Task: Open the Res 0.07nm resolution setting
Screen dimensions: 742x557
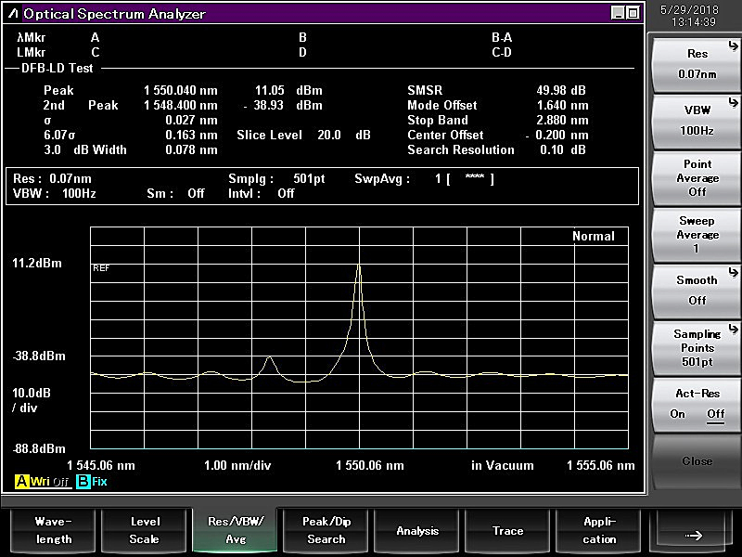Action: click(697, 64)
